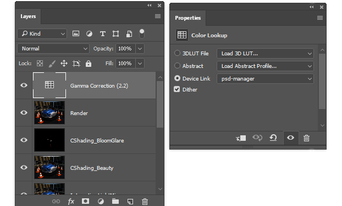Filter layers by smart objects icon

pos(129,34)
